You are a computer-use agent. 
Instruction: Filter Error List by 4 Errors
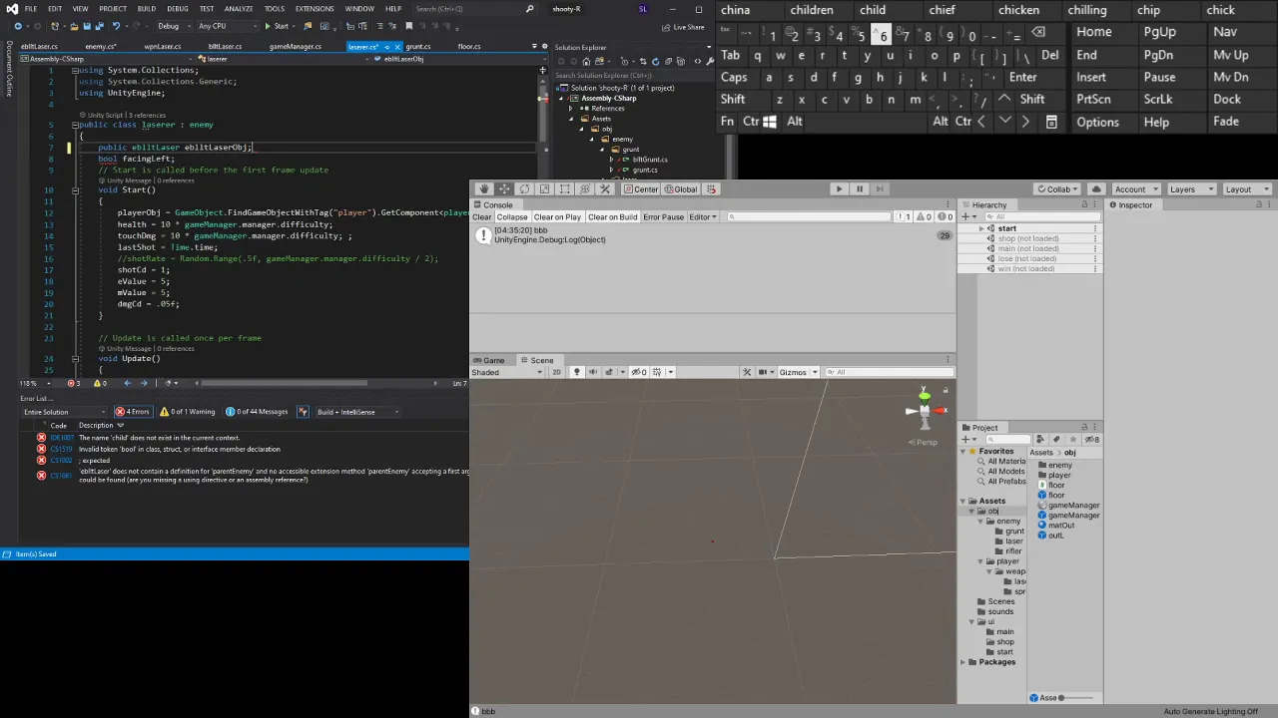[133, 412]
